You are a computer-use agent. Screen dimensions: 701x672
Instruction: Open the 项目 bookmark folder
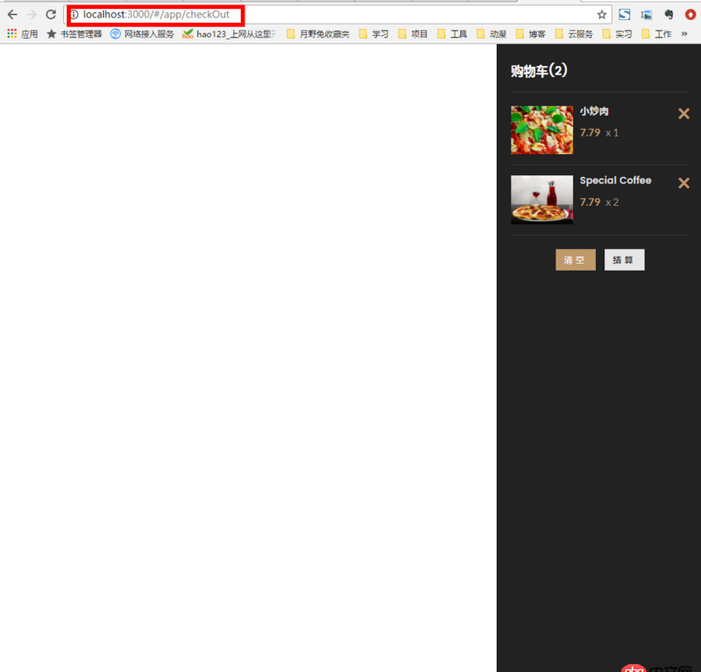click(413, 34)
